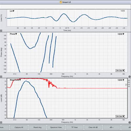Switch to TF View

(74, 127)
